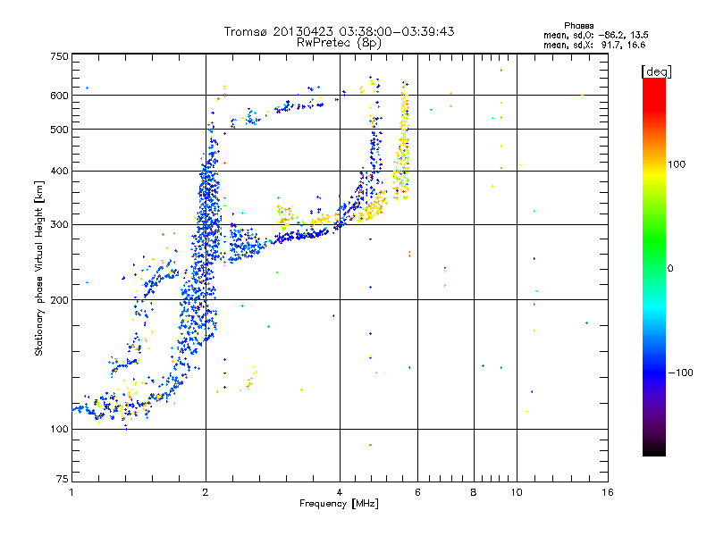Click the phase color scale bar
This screenshot has height=536, width=715.
654,267
